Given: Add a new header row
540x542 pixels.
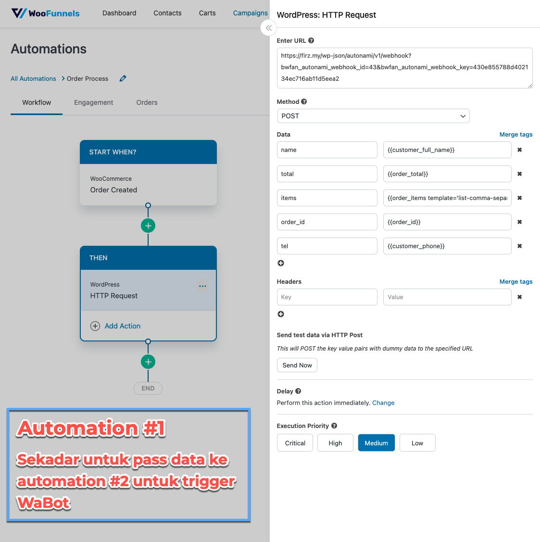Looking at the screenshot, I should (x=281, y=314).
